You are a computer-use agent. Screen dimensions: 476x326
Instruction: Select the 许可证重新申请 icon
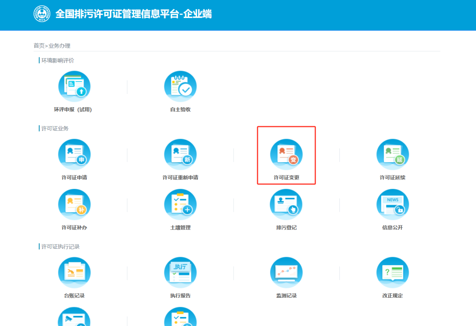pos(180,155)
